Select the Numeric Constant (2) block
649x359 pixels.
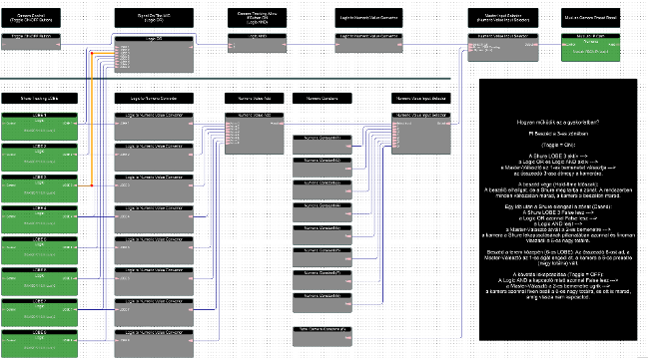tap(323, 168)
